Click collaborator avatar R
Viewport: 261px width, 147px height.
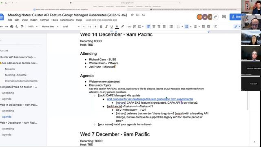(x=199, y=17)
